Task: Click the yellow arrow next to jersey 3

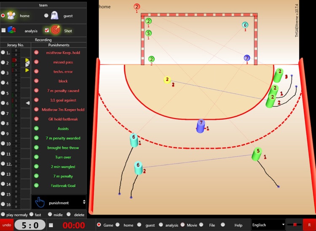Action: point(27,70)
